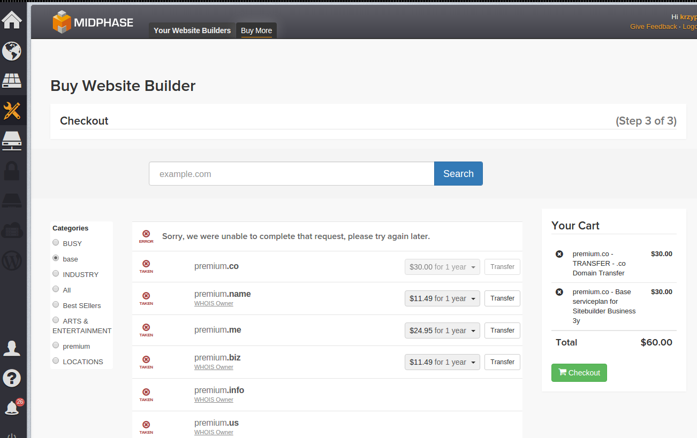Open the Home icon in sidebar
Screen dimensions: 697x438
click(12, 20)
